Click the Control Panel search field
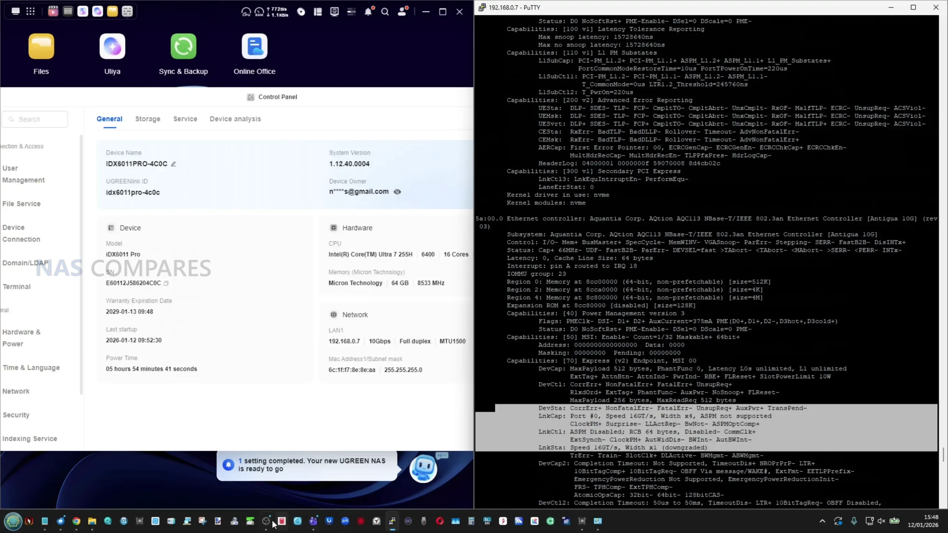The height and width of the screenshot is (533, 948). [x=35, y=119]
